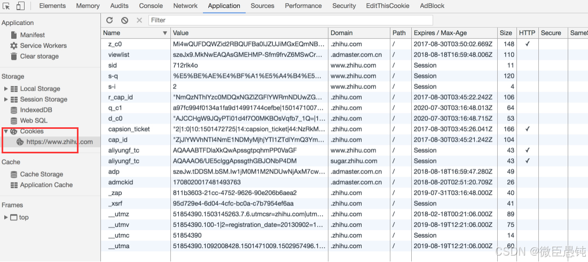Viewport: 588px width, 262px height.
Task: Clear all cookies with the block icon
Action: pos(124,20)
